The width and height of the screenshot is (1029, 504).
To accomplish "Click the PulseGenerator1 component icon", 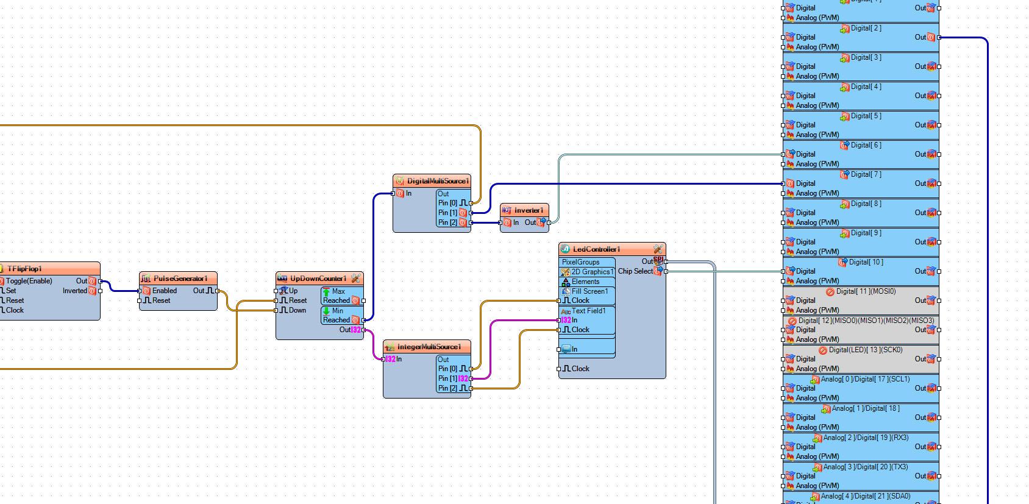I will (146, 279).
